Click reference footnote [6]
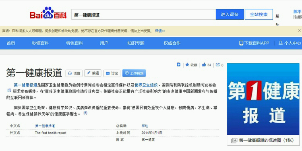 [x=85, y=113]
